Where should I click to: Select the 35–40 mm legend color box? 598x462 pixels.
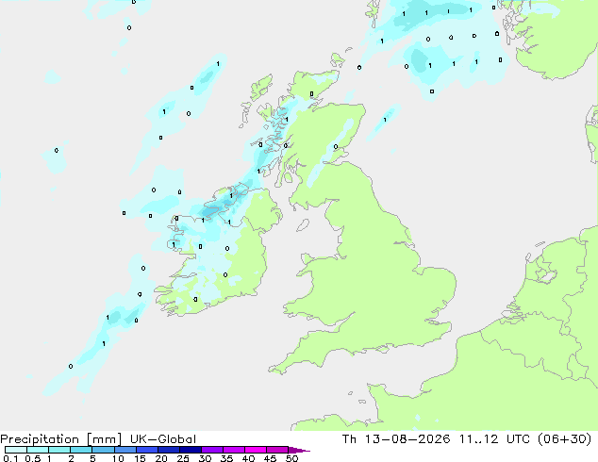tap(233, 450)
